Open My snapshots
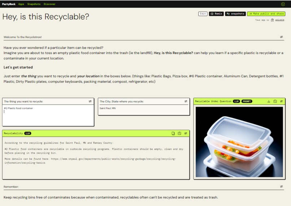Screen dimensions: 291x206 pyautogui.click(x=235, y=14)
